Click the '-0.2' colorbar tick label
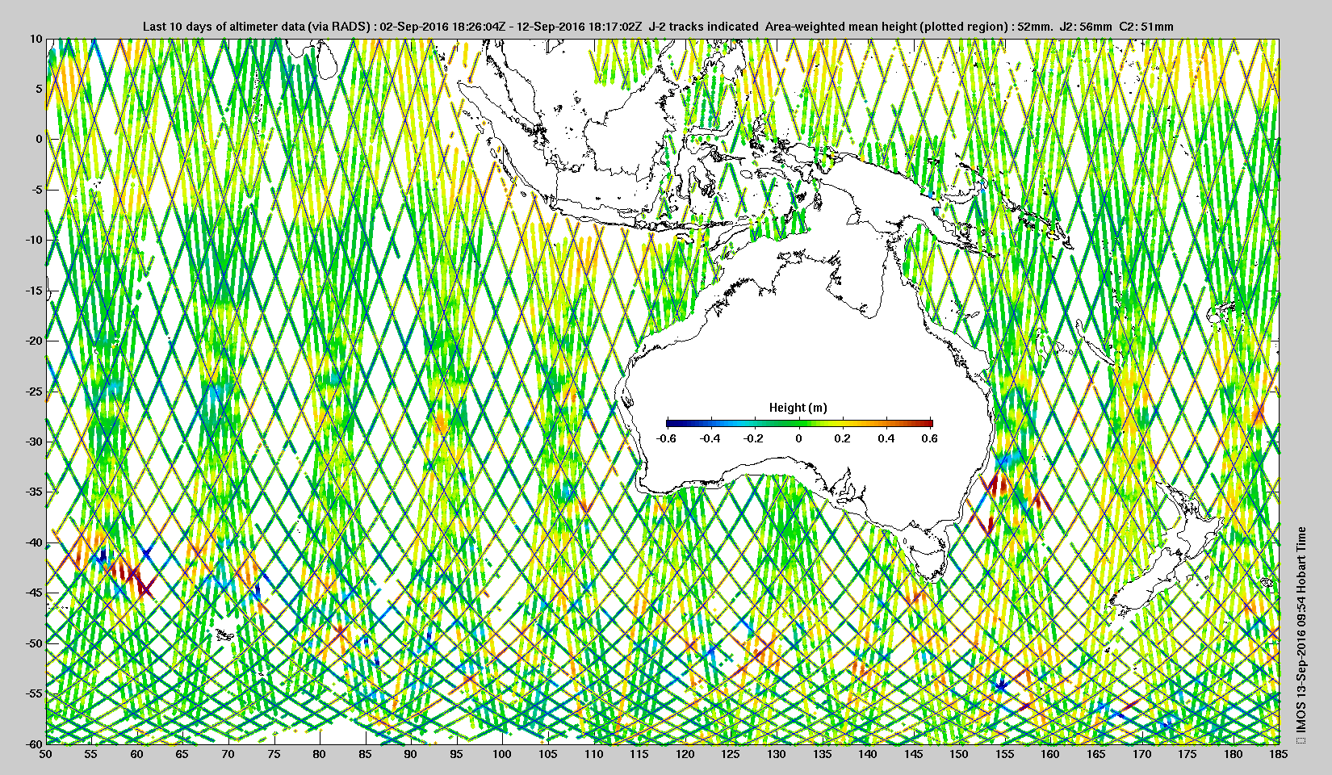Viewport: 1332px width, 775px height. coord(754,438)
